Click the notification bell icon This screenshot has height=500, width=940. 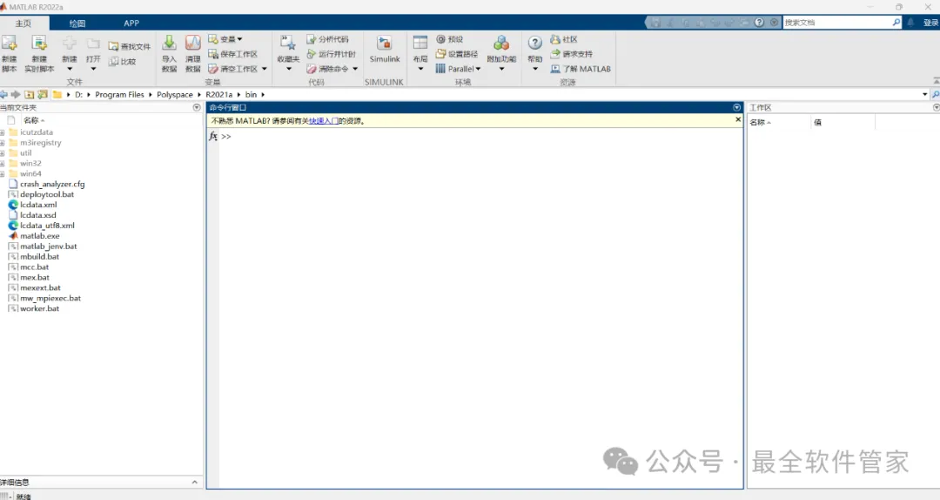[910, 22]
